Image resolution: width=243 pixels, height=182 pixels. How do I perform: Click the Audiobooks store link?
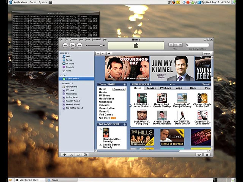pos(105,102)
